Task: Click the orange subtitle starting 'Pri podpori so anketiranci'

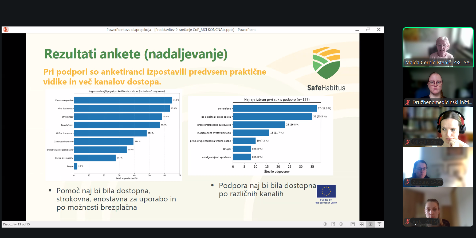Action: (155, 77)
